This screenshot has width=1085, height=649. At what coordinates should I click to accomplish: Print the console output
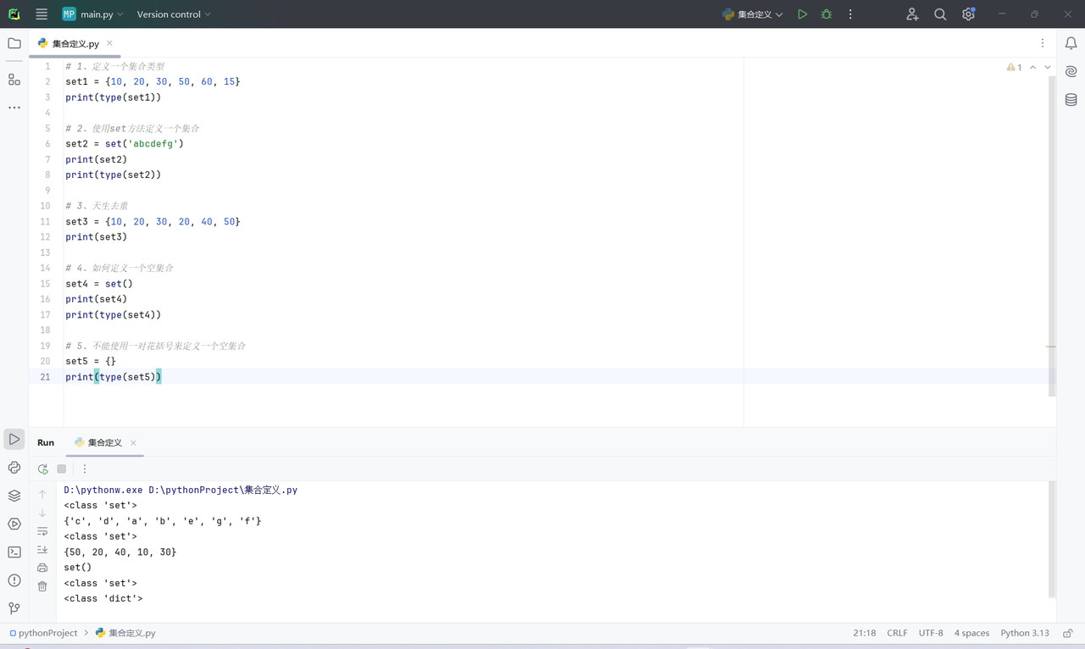[42, 568]
